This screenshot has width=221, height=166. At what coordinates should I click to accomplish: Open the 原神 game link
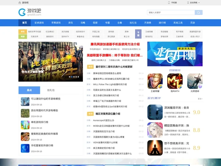[x=126, y=32]
